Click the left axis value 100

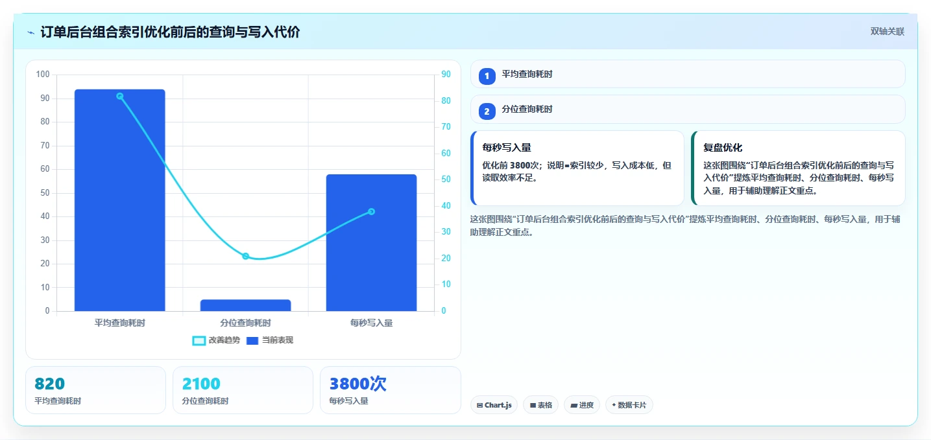pos(43,75)
